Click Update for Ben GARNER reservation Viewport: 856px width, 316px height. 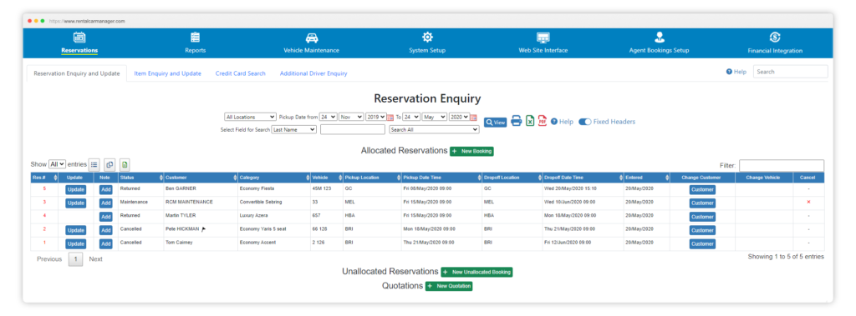(x=76, y=189)
